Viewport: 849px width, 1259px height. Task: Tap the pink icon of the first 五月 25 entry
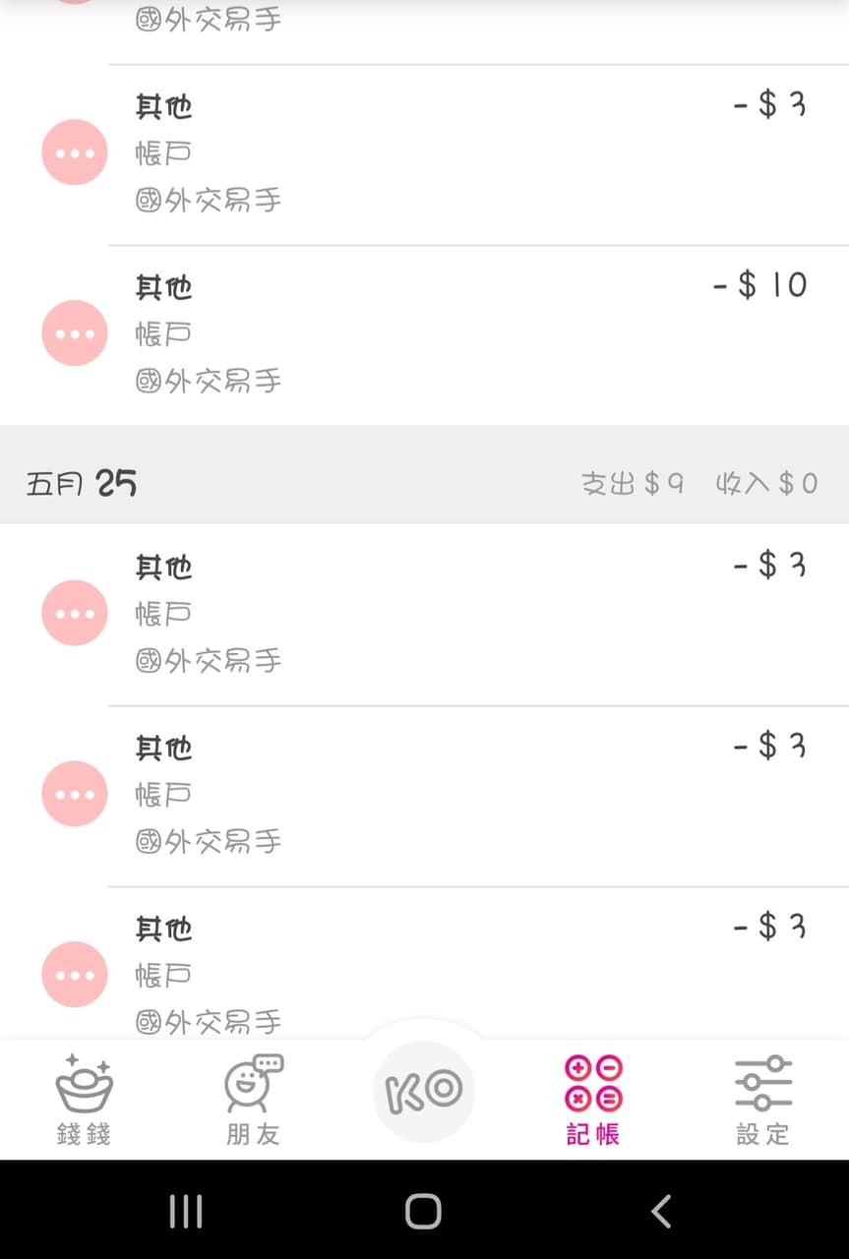[75, 613]
